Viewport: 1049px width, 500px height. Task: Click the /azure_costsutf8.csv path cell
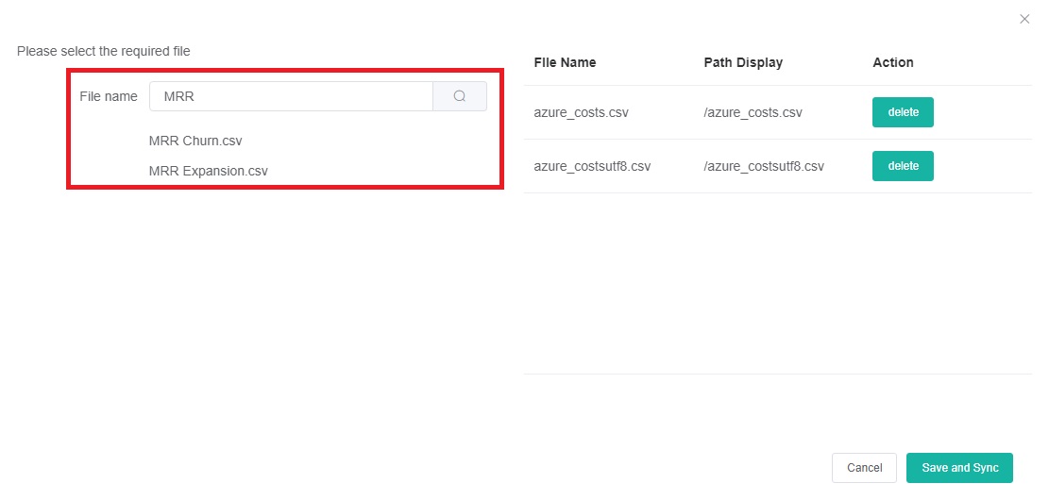tap(764, 166)
